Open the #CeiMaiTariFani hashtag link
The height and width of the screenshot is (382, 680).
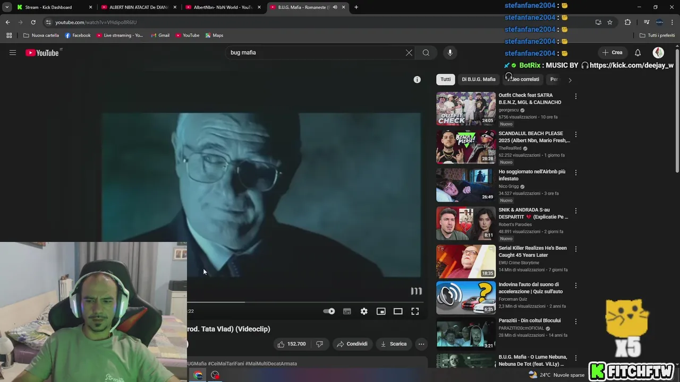click(226, 363)
